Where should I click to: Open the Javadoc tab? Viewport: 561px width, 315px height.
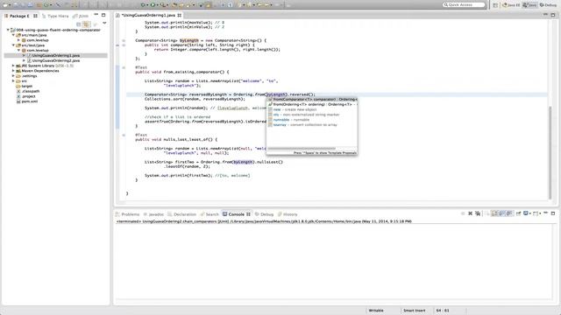153,214
